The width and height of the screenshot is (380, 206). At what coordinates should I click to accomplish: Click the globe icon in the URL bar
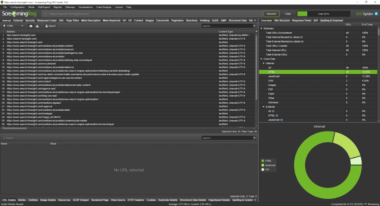click(45, 14)
